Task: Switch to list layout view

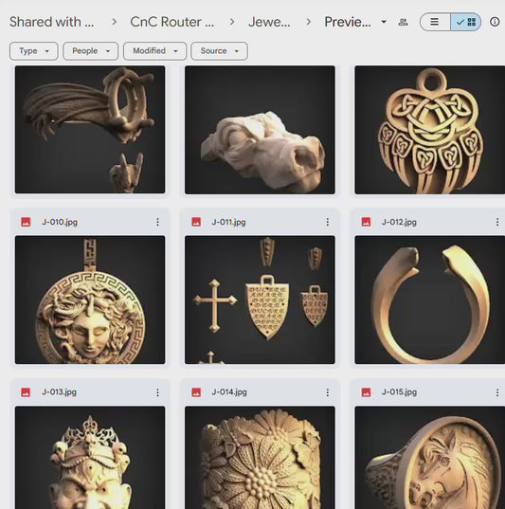Action: pyautogui.click(x=435, y=22)
